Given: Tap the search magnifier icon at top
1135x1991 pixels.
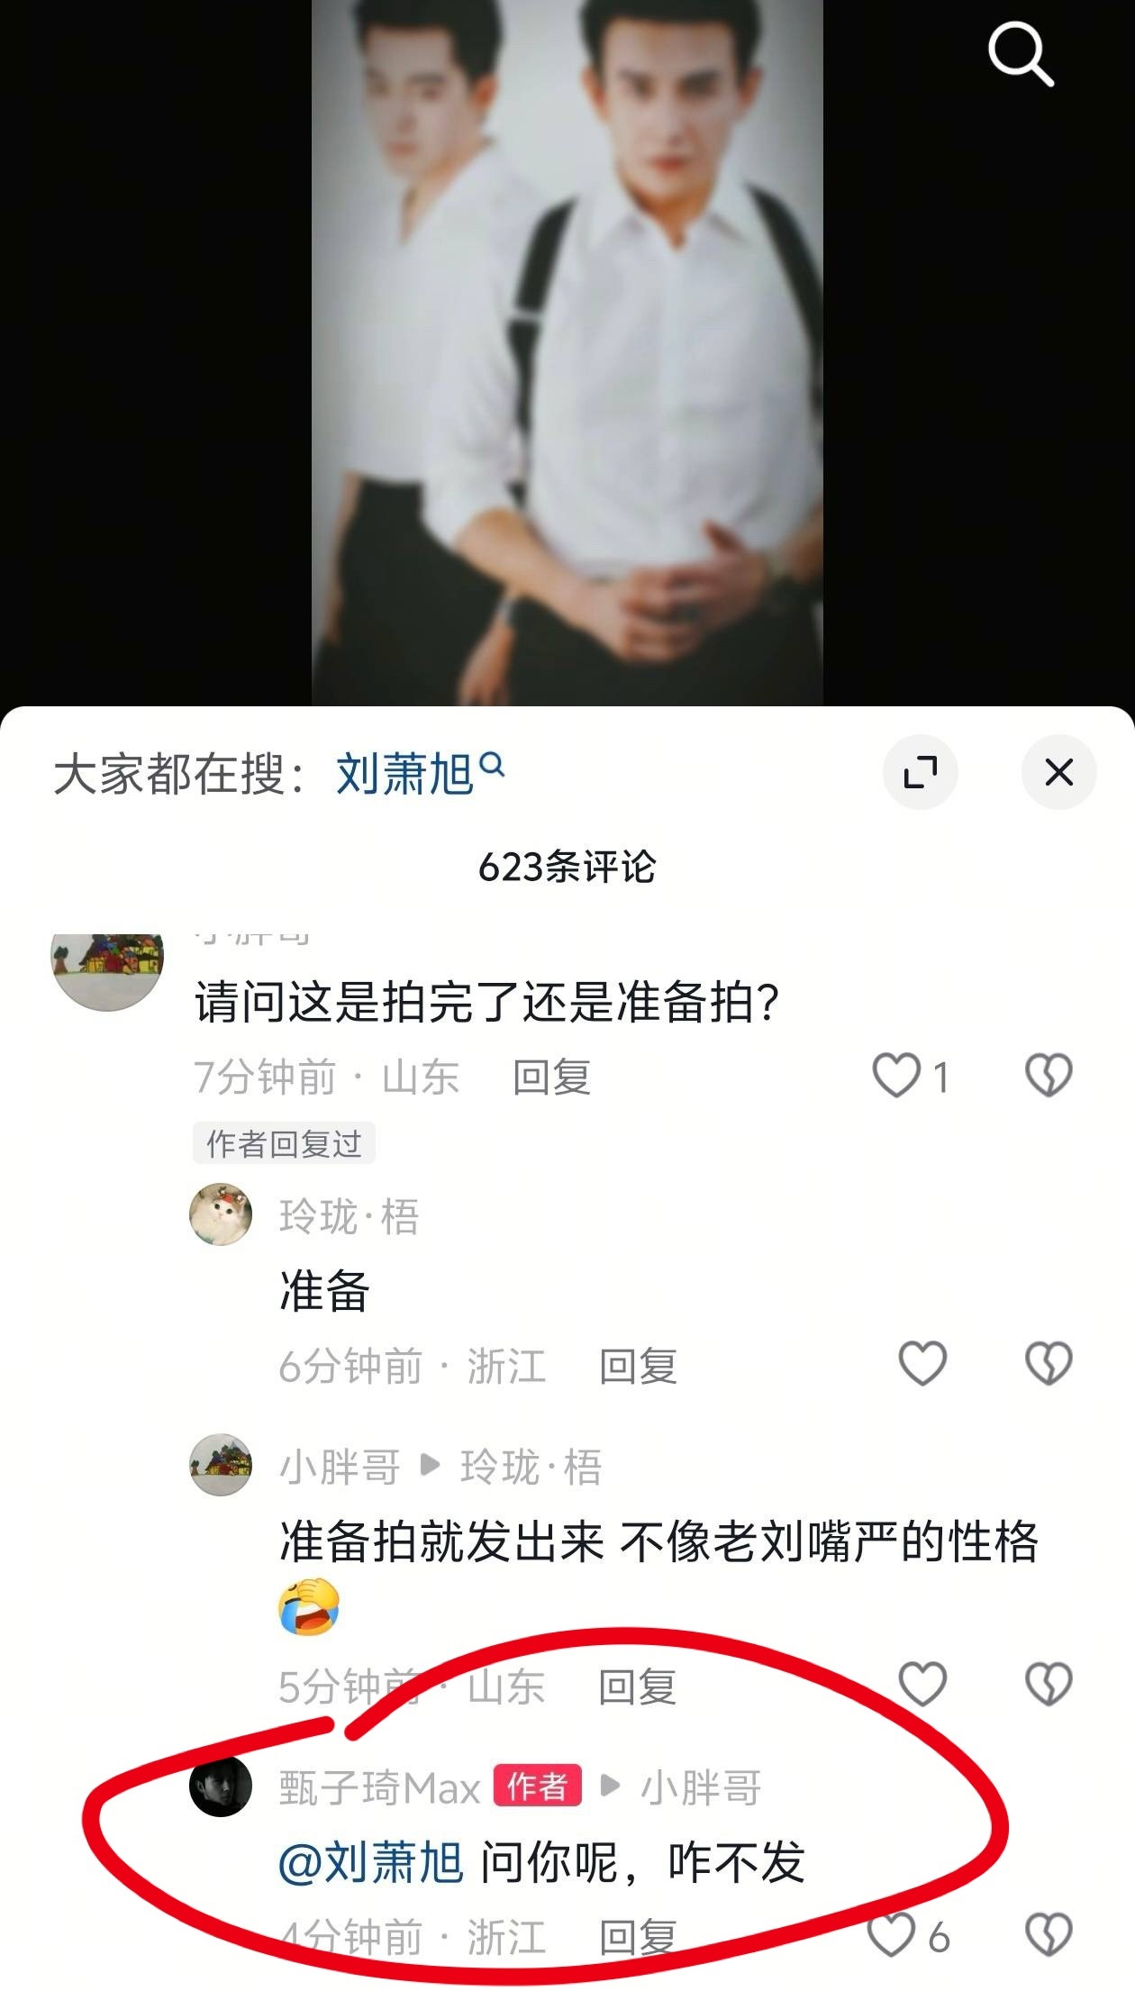Looking at the screenshot, I should tap(1021, 55).
